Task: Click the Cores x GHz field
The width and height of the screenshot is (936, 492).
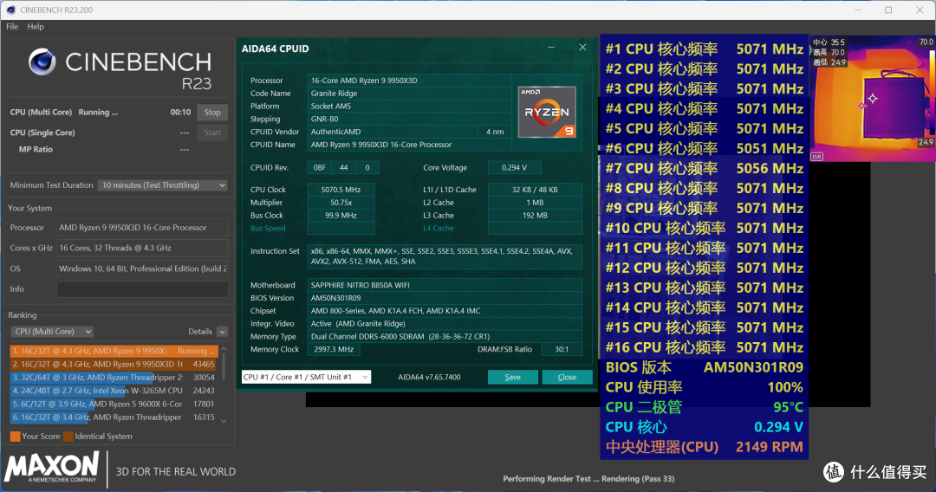Action: tap(142, 248)
